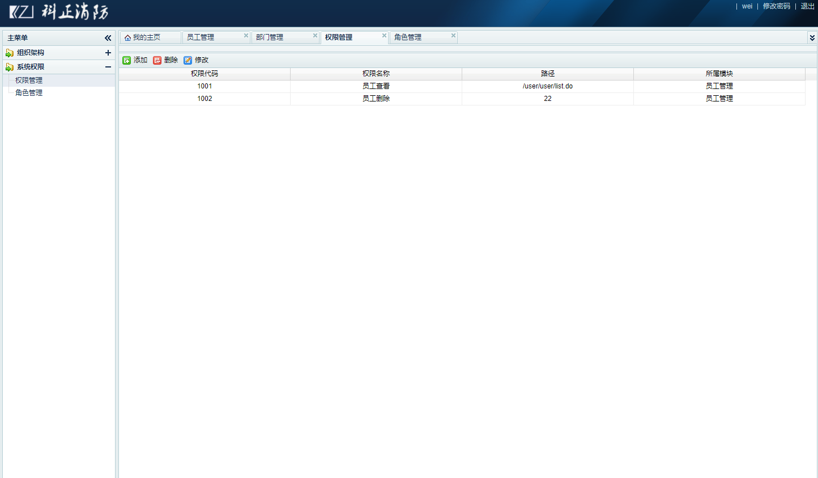Switch to the 员工管理 tab
The height and width of the screenshot is (478, 818).
[x=217, y=37]
